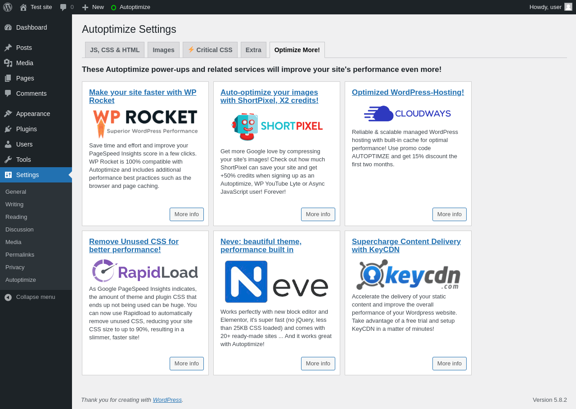The image size is (576, 409).
Task: Click More info on the ShortPixel card
Action: (318, 214)
